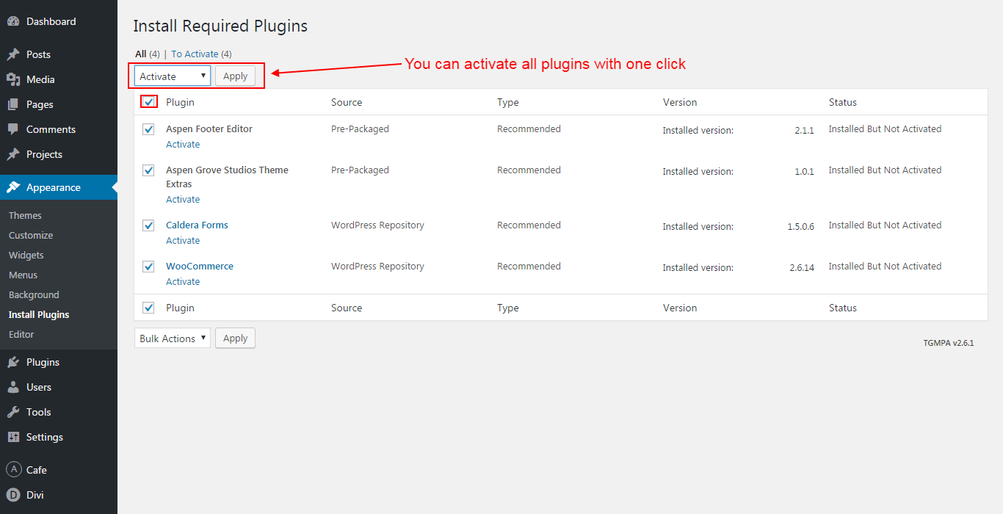
Task: Click the TGMPA v2.6.1 label
Action: point(949,343)
